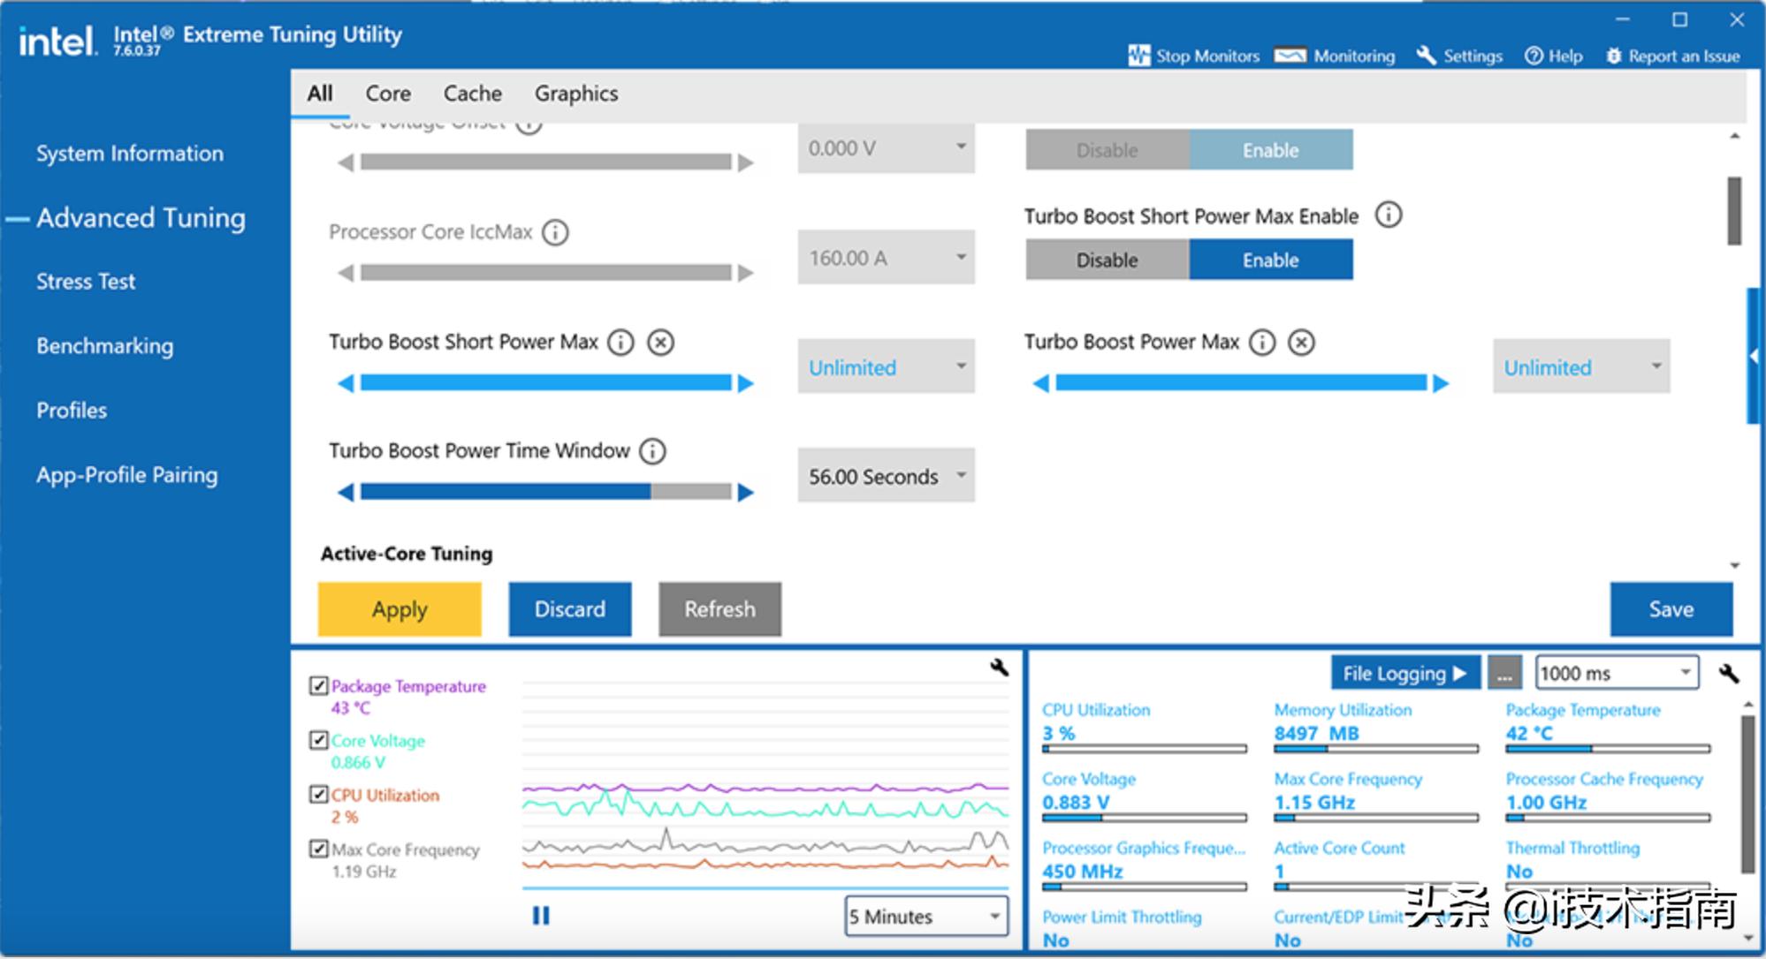Disable Turbo Boost Short Power Max Enable

pyautogui.click(x=1107, y=261)
